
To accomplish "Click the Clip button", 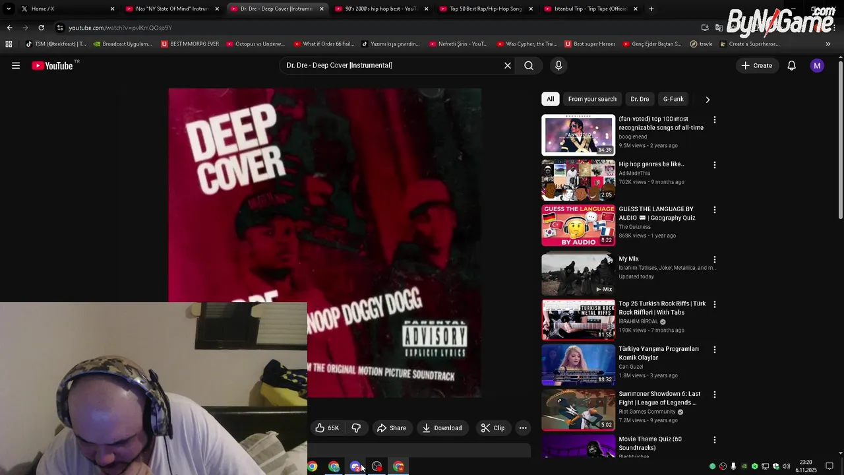I will click(493, 428).
